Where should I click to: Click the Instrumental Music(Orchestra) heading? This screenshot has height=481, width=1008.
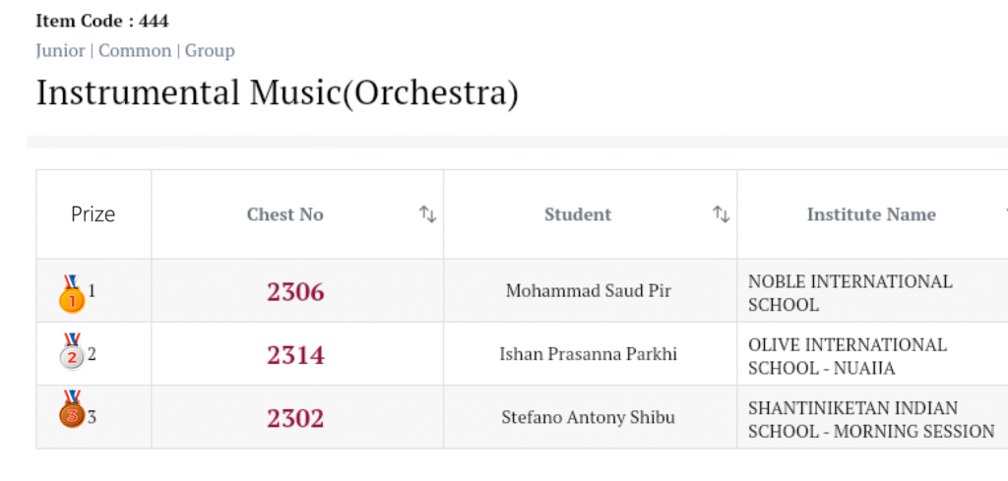tap(277, 92)
